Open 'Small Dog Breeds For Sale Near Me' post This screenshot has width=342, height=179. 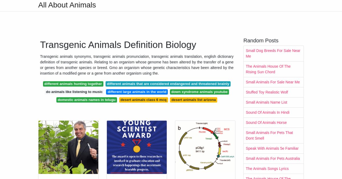tap(273, 53)
